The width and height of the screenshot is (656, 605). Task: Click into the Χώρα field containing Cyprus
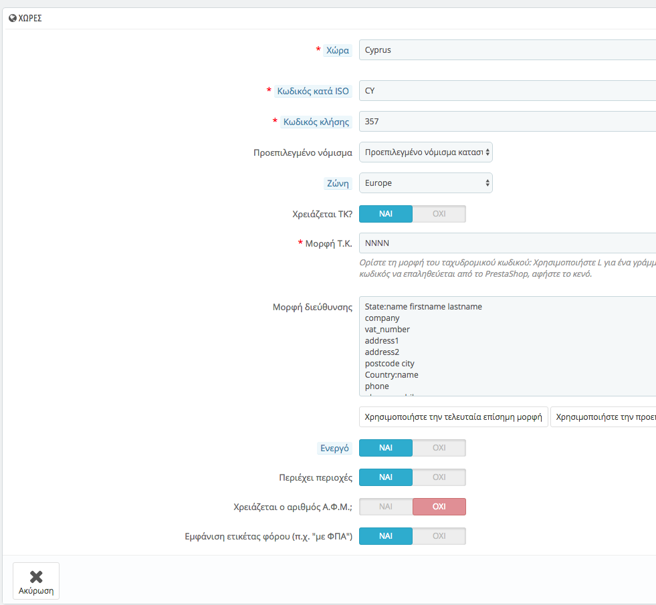(508, 49)
